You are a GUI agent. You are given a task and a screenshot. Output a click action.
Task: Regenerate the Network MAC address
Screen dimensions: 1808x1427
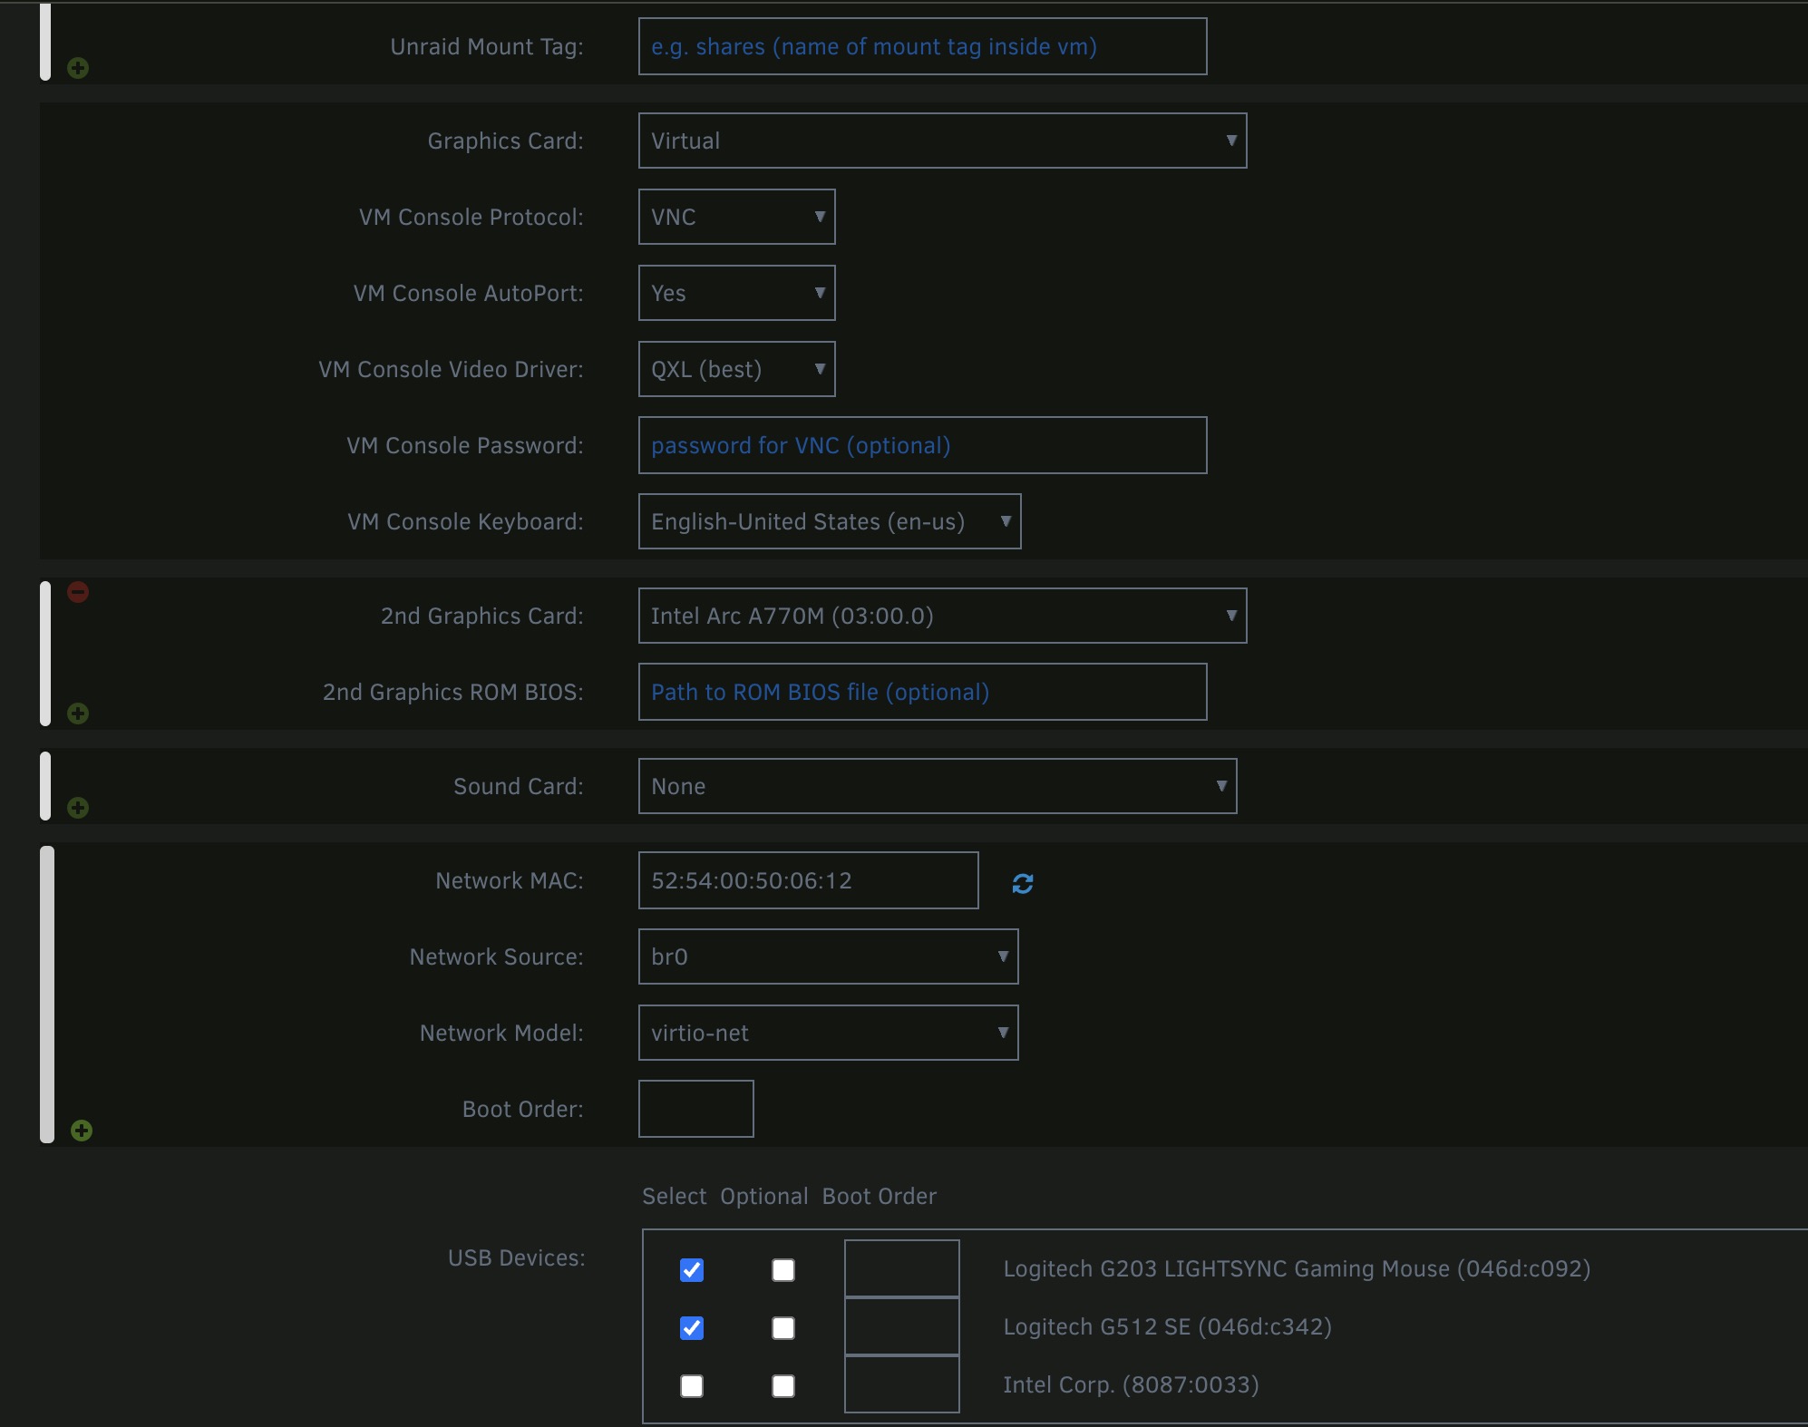coord(1023,883)
